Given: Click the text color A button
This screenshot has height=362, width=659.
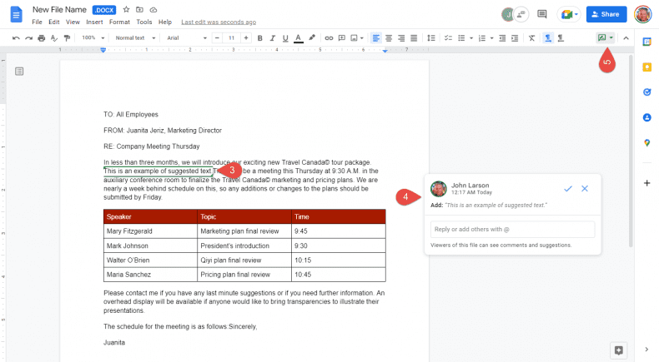Looking at the screenshot, I should (x=299, y=38).
